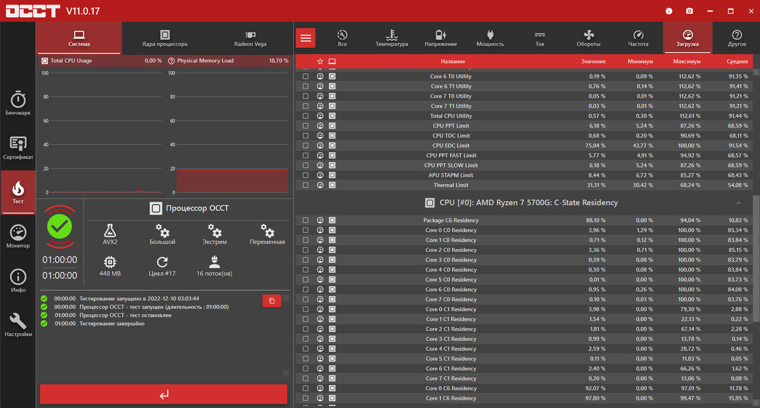Open the Benchmark section in sidebar
Viewport: 760px width, 408px height.
click(18, 103)
